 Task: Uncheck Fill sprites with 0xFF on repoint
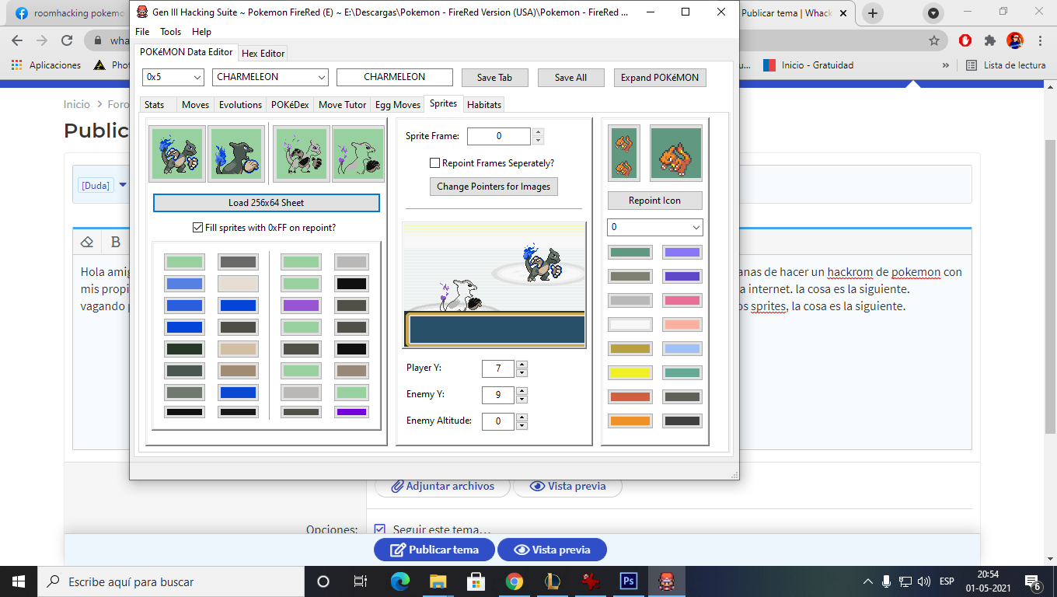coord(197,228)
